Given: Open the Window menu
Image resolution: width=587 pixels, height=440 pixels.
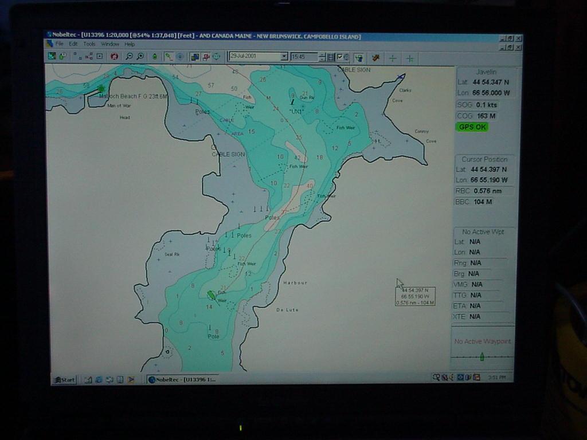Looking at the screenshot, I should point(110,44).
